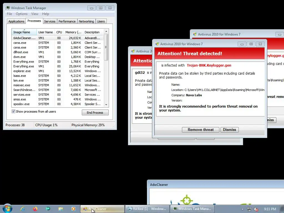This screenshot has height=213, width=284.
Task: Select the msiexec.exe process row
Action: point(58,85)
